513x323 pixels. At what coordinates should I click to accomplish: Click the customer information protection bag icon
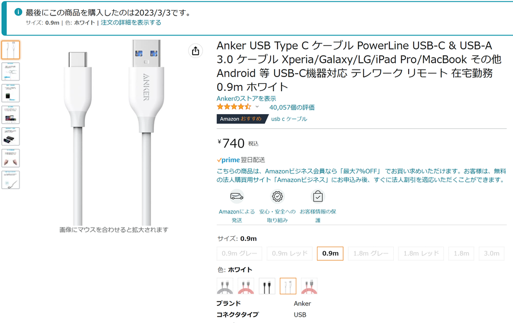click(x=317, y=196)
